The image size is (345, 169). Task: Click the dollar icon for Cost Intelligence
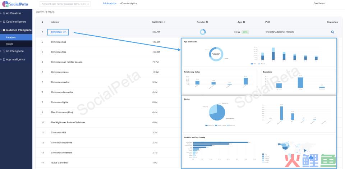[x=4, y=22]
